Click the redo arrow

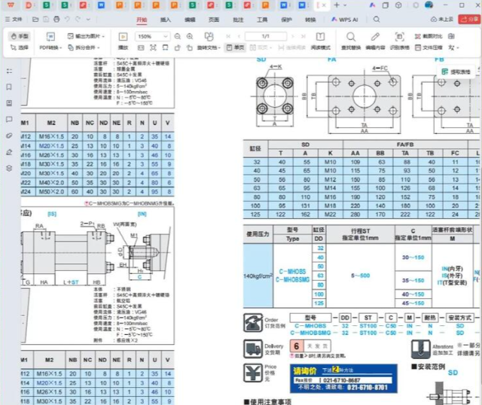78,20
